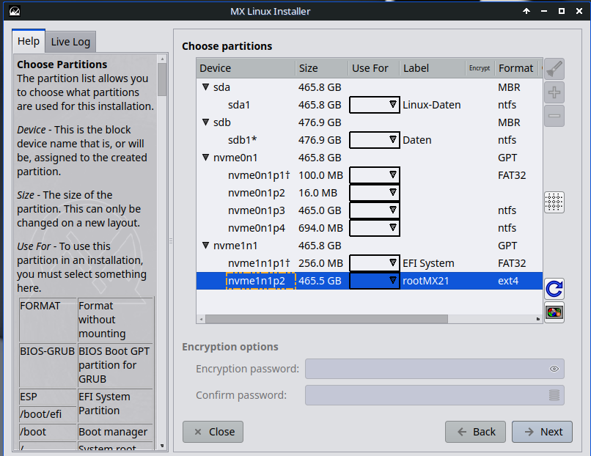Click the clear partitions broom icon
The image size is (591, 456).
point(554,69)
